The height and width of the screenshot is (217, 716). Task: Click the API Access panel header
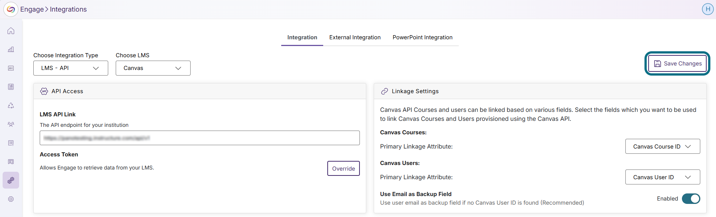[200, 91]
